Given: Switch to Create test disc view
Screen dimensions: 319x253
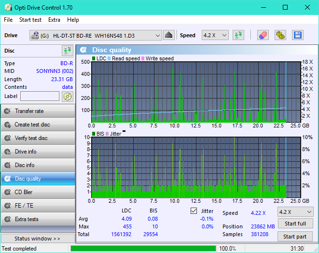Looking at the screenshot, I should click(x=38, y=125).
